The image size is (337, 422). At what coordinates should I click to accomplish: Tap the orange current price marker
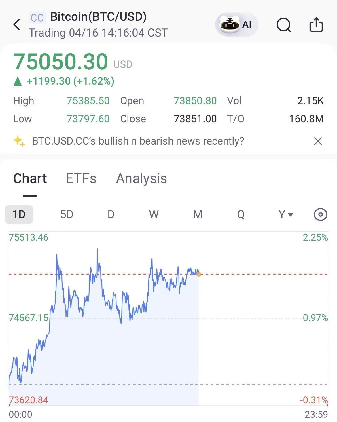click(x=199, y=274)
